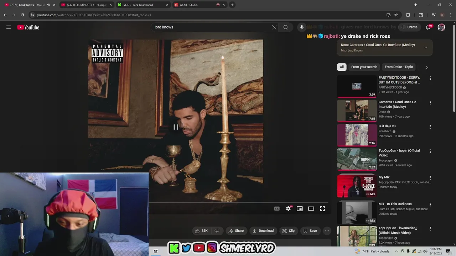This screenshot has width=456, height=256.
Task: Mute the Lord Knows tab audio
Action: 48,5
